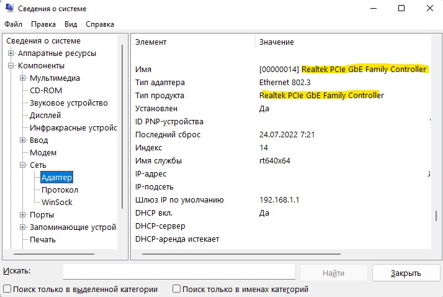Open the Справка menu
The height and width of the screenshot is (297, 443).
pyautogui.click(x=100, y=24)
